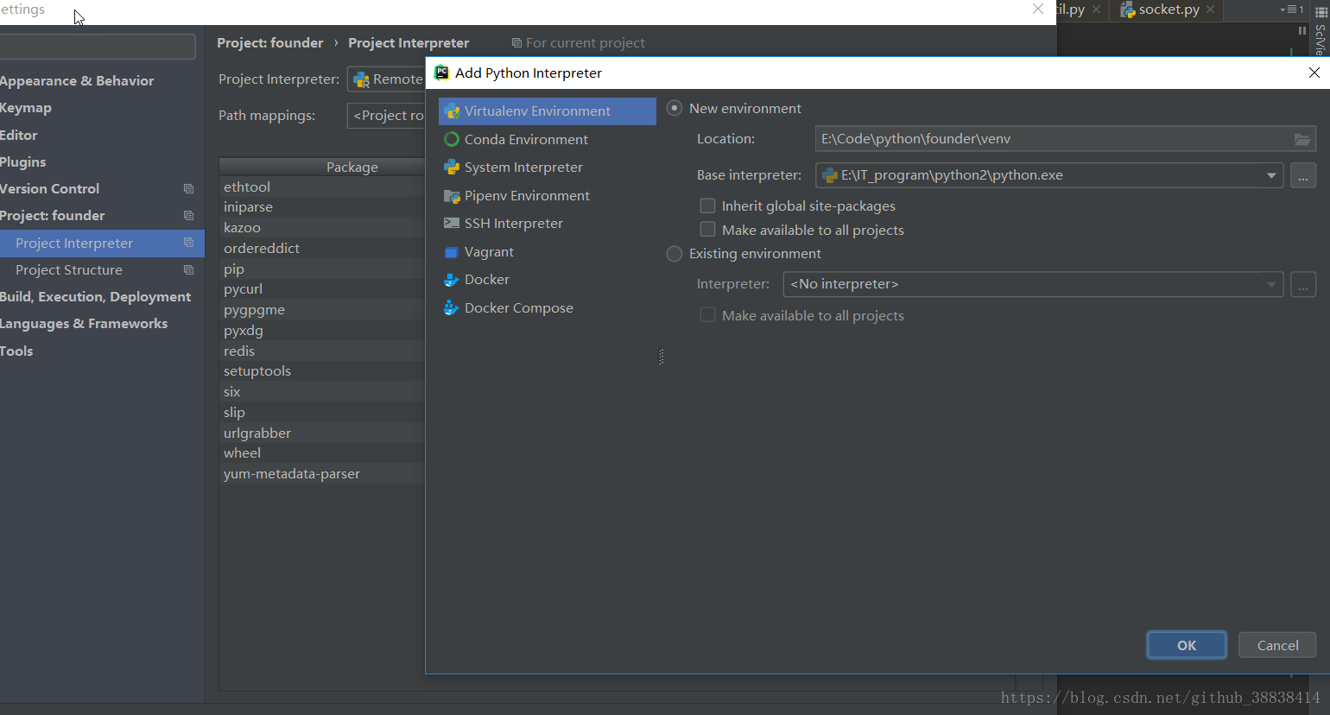Screen dimensions: 1330x715
Task: Confirm with the OK button
Action: (x=1187, y=645)
